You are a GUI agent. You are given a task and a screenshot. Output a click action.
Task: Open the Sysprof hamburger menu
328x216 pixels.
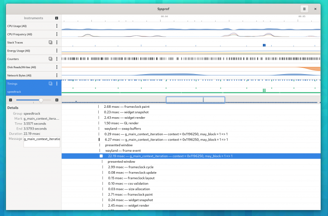pos(304,9)
